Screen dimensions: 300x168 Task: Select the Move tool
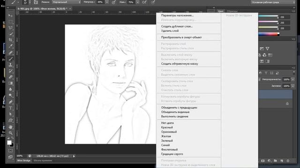(x=10, y=15)
